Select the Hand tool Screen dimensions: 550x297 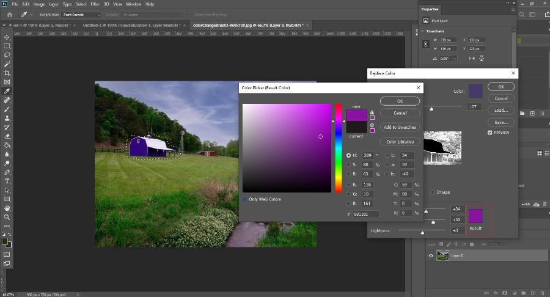pyautogui.click(x=7, y=208)
